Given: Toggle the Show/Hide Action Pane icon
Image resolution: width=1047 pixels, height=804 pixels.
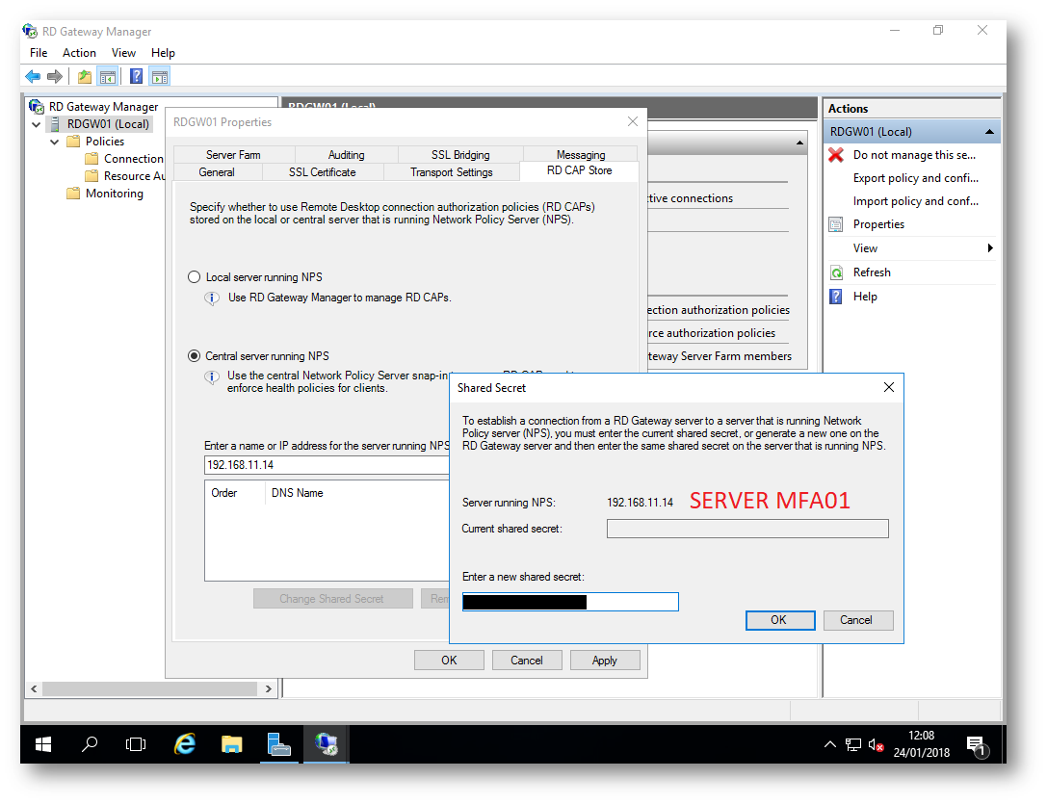Looking at the screenshot, I should [160, 76].
